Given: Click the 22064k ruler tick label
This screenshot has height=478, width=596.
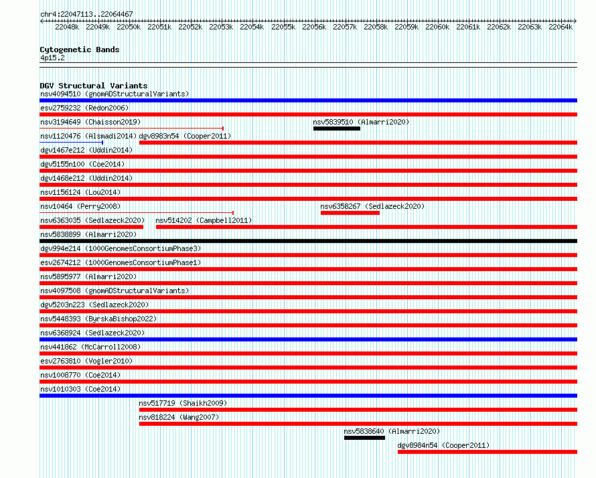Looking at the screenshot, I should (561, 27).
